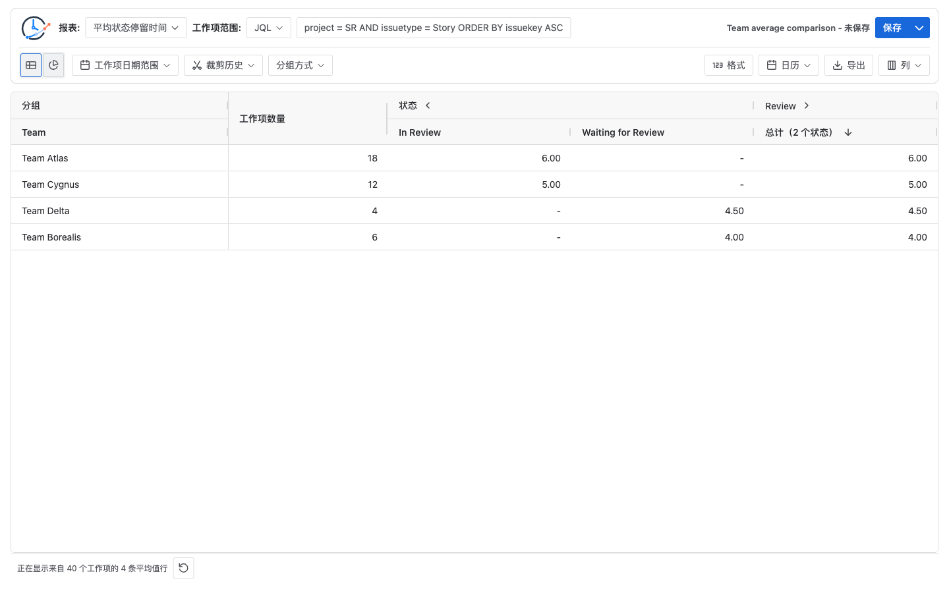Click Team Atlas In Review value 6.00
949x593 pixels.
pos(551,158)
